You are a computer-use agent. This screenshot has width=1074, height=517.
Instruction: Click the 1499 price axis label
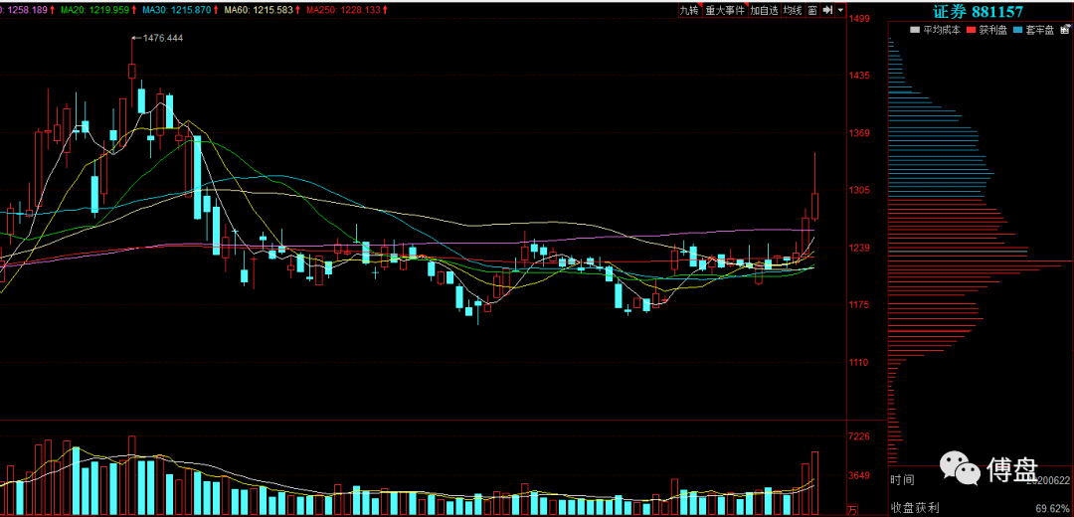tap(859, 19)
